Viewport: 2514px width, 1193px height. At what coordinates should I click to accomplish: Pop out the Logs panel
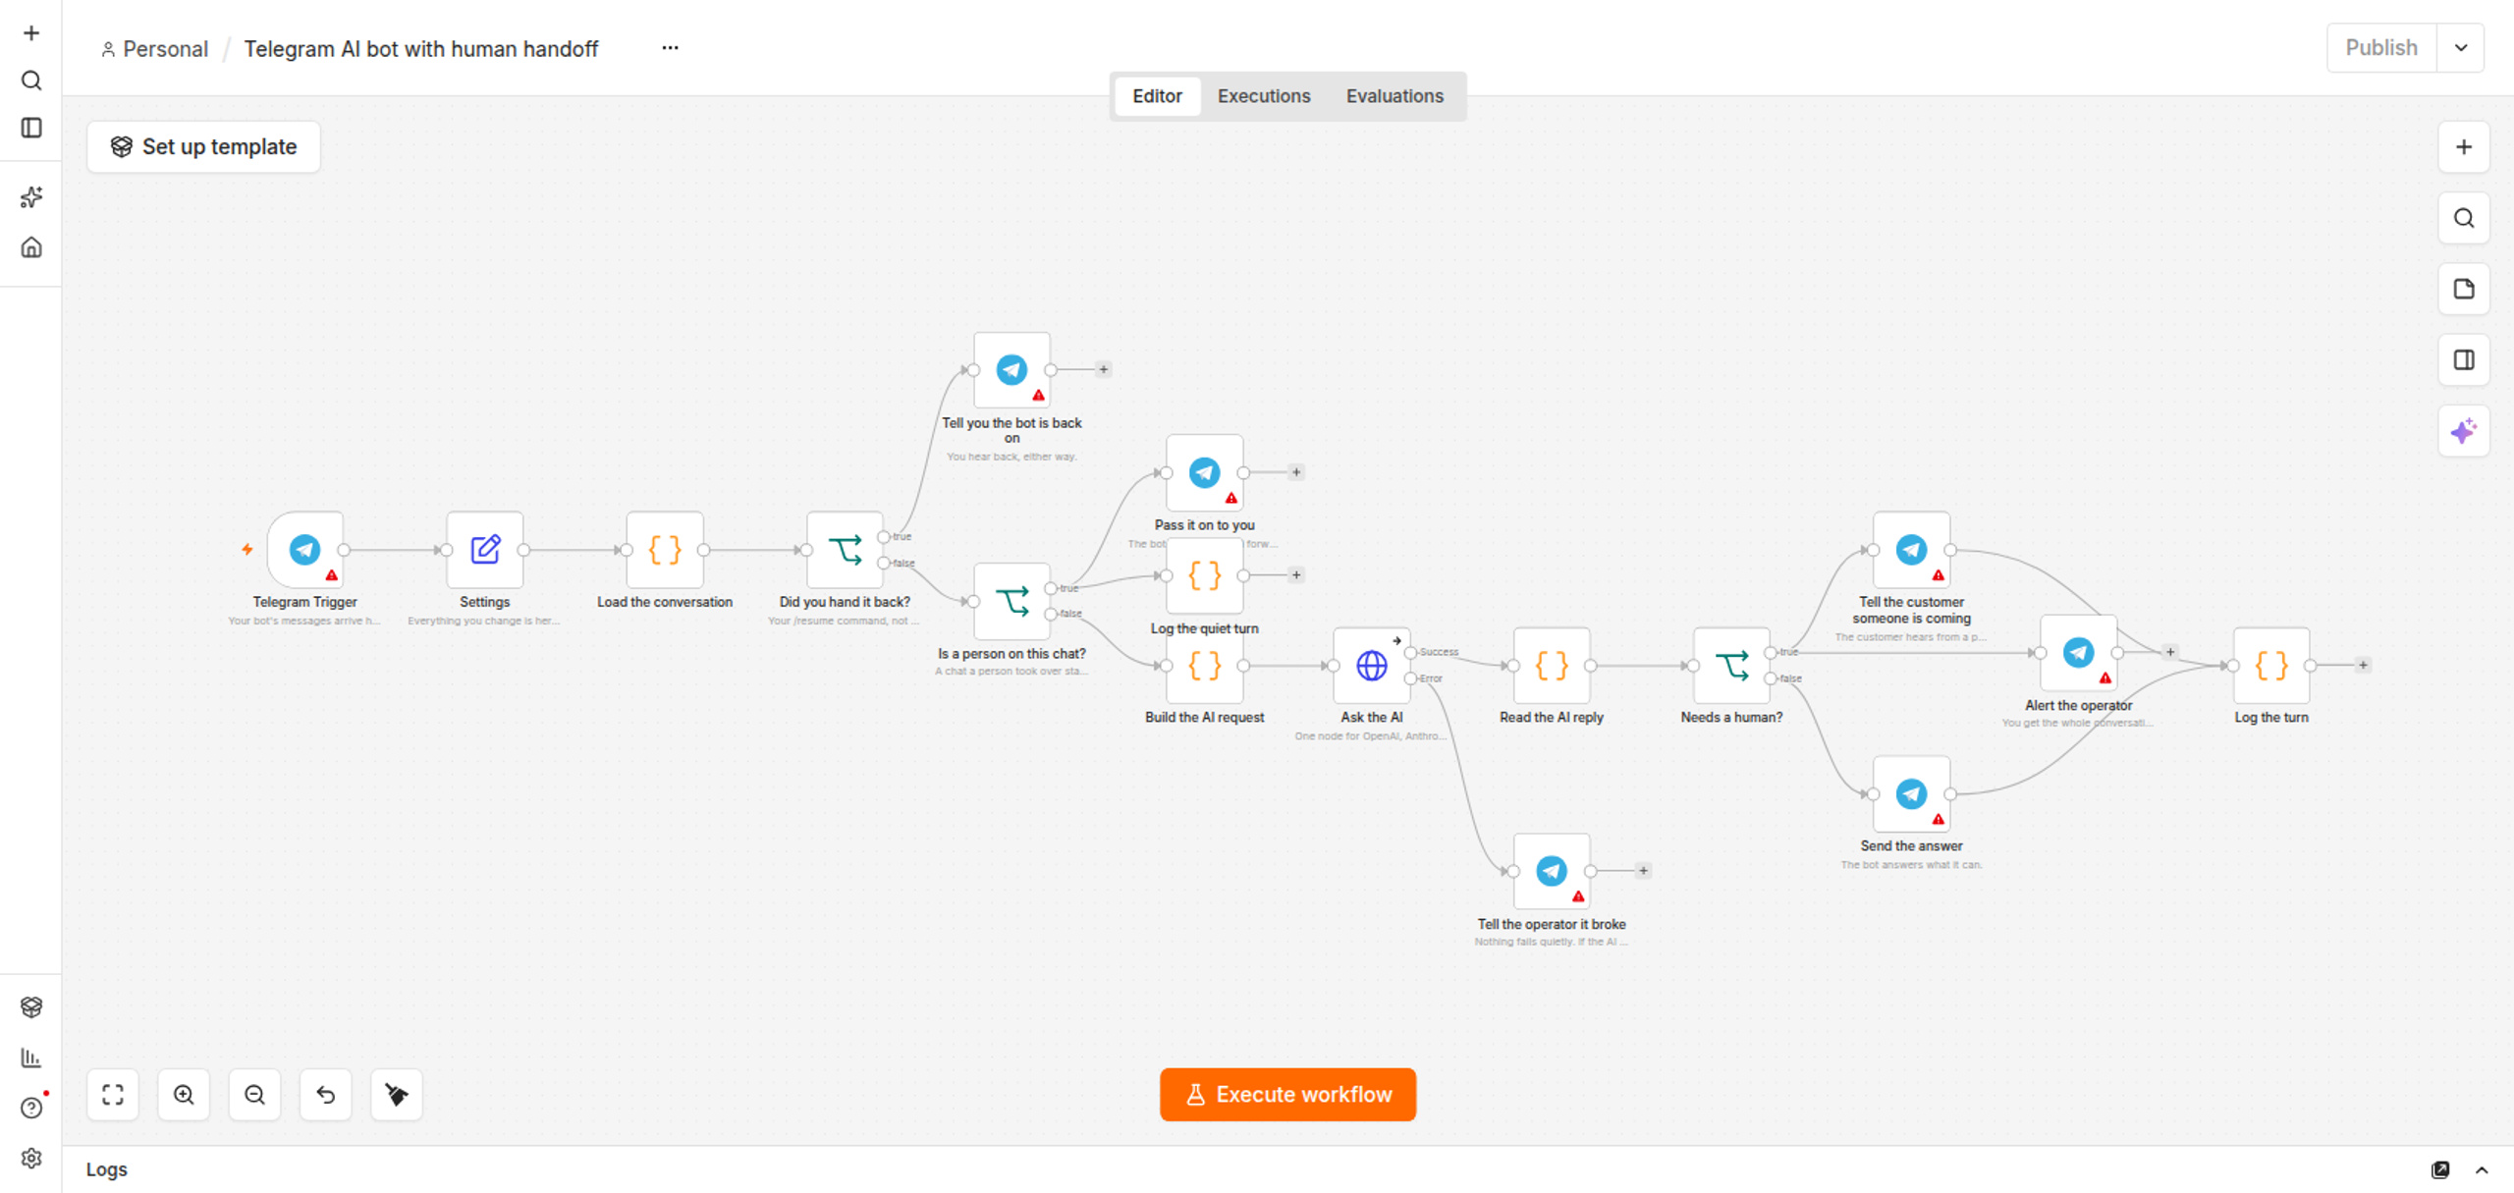(x=2440, y=1169)
